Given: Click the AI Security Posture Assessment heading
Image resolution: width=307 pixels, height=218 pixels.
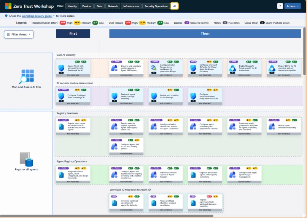Looking at the screenshot, I should pos(75,83).
